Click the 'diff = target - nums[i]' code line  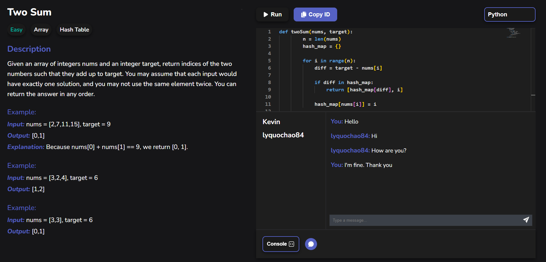tap(348, 68)
